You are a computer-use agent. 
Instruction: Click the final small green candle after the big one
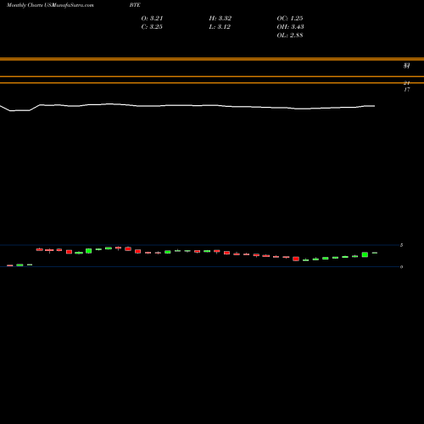pyautogui.click(x=375, y=253)
